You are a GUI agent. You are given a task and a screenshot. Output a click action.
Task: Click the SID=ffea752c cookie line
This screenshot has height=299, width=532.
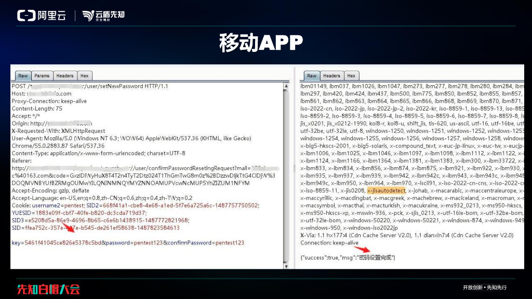pos(96,228)
